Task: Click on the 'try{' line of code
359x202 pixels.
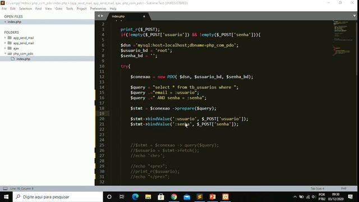Action: click(126, 66)
